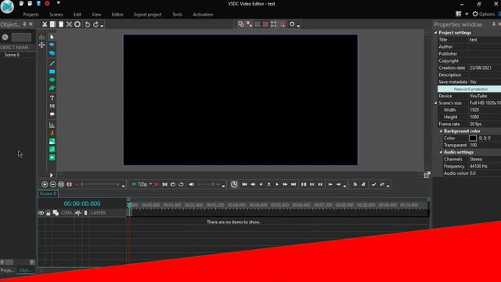This screenshot has width=501, height=282.
Task: Open the Export project tab
Action: [x=148, y=14]
